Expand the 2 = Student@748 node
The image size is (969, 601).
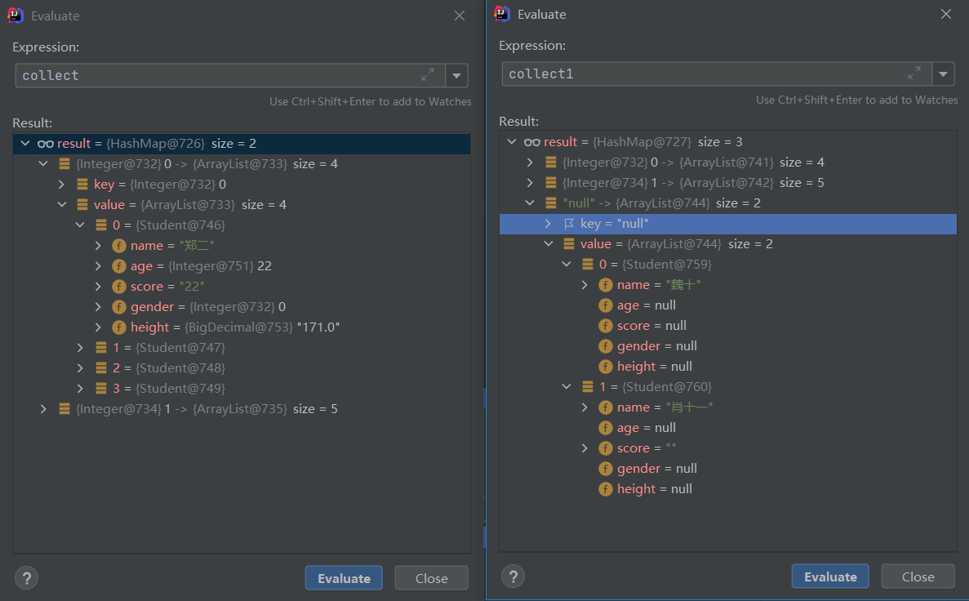(80, 368)
